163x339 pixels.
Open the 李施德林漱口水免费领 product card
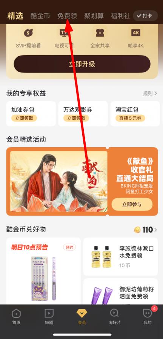[121, 257]
